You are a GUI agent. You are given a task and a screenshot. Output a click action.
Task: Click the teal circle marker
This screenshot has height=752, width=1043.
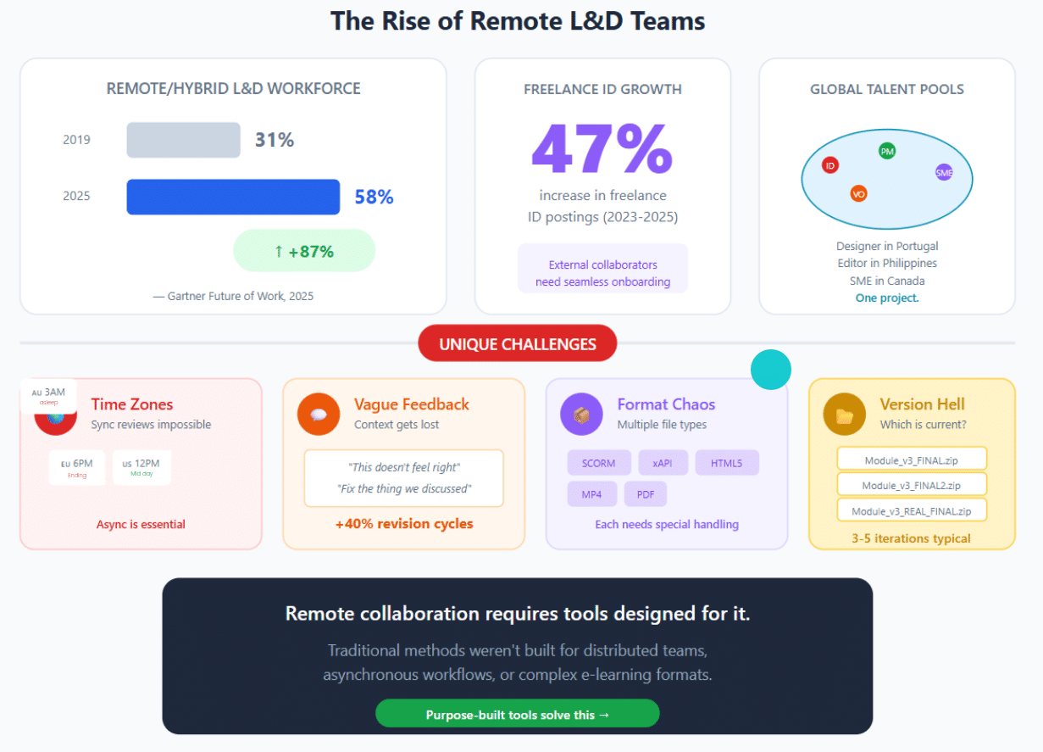point(771,370)
